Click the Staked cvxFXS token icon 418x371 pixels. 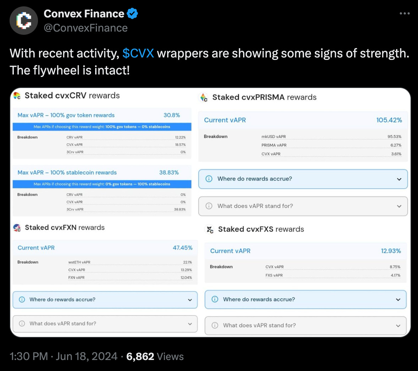coord(210,229)
